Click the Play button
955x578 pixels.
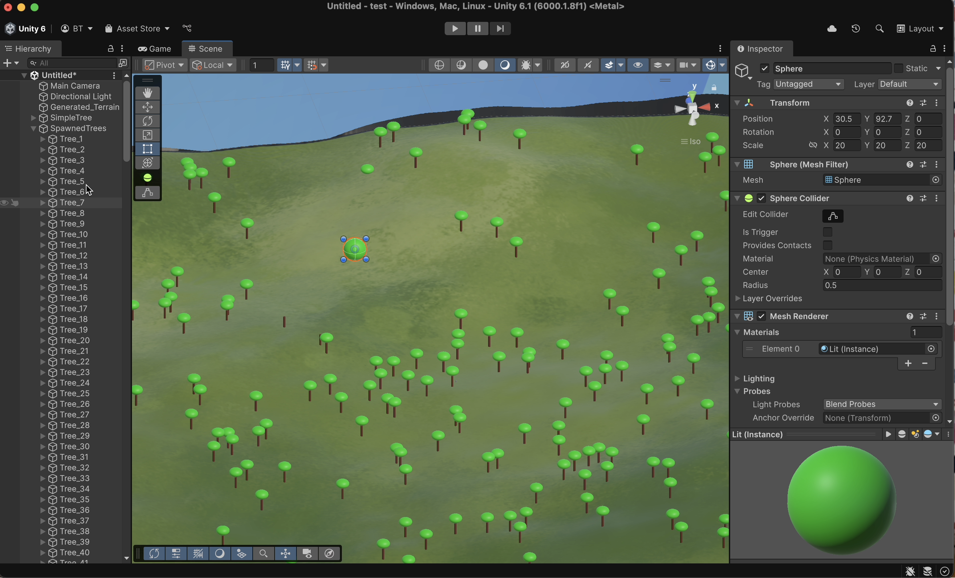point(455,29)
